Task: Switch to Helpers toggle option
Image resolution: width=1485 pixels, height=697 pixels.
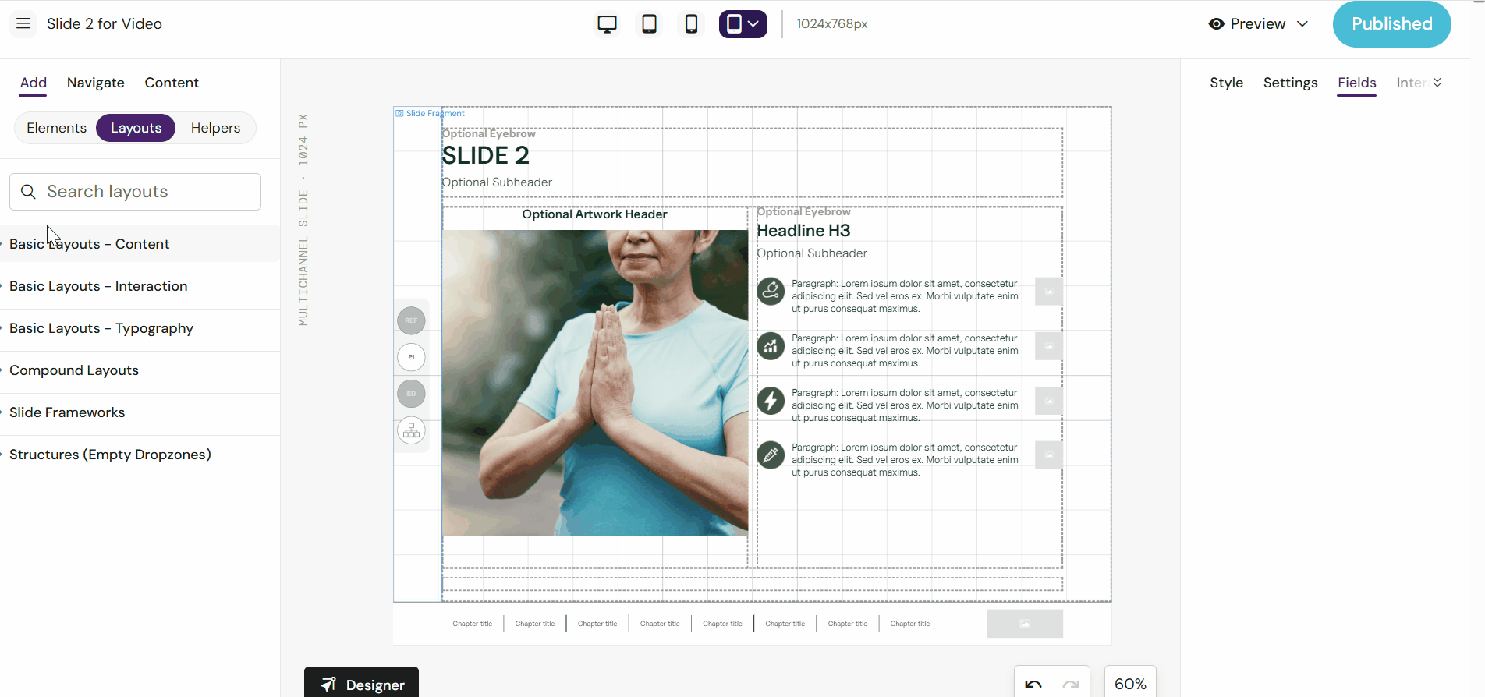Action: click(x=215, y=128)
